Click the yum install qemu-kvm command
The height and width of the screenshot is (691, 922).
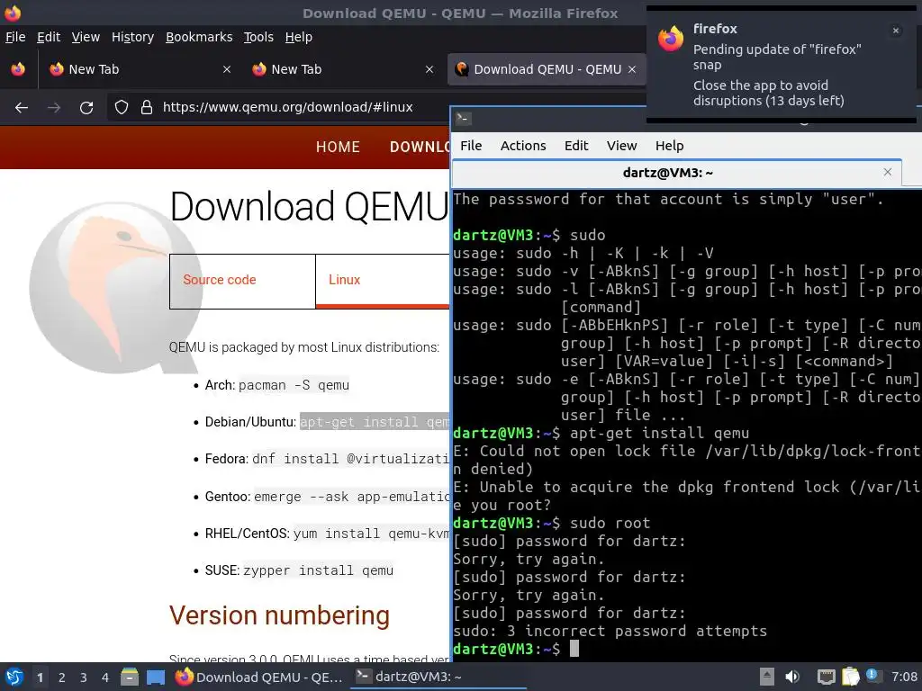point(371,534)
